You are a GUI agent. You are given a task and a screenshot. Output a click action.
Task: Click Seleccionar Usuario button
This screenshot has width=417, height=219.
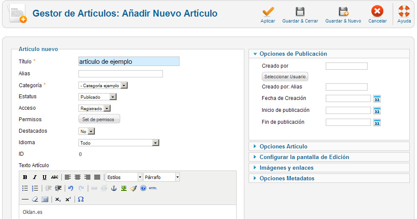coord(285,77)
